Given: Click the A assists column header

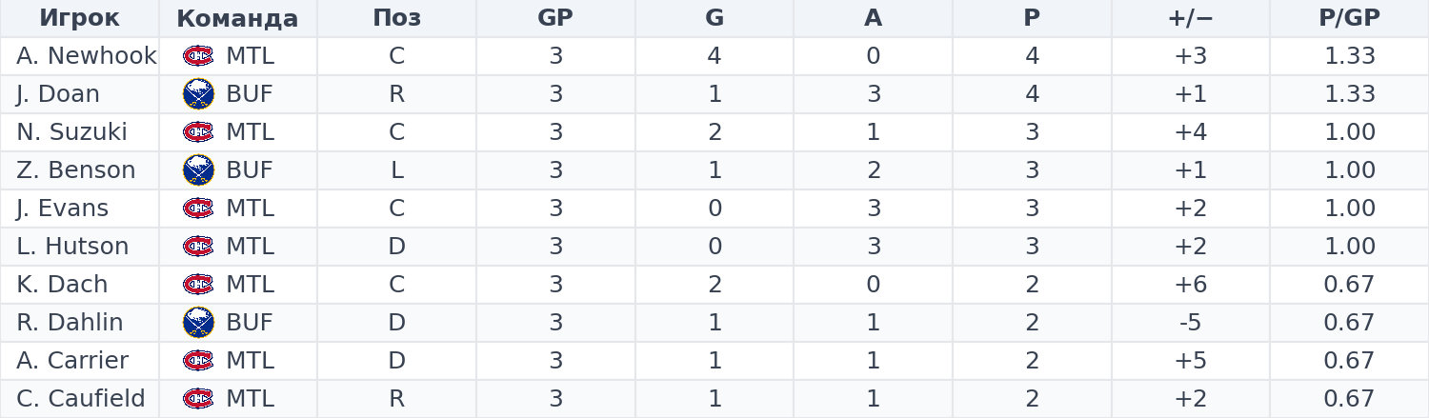Looking at the screenshot, I should pos(873,18).
